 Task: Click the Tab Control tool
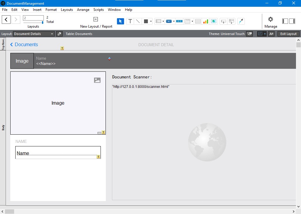187,21
